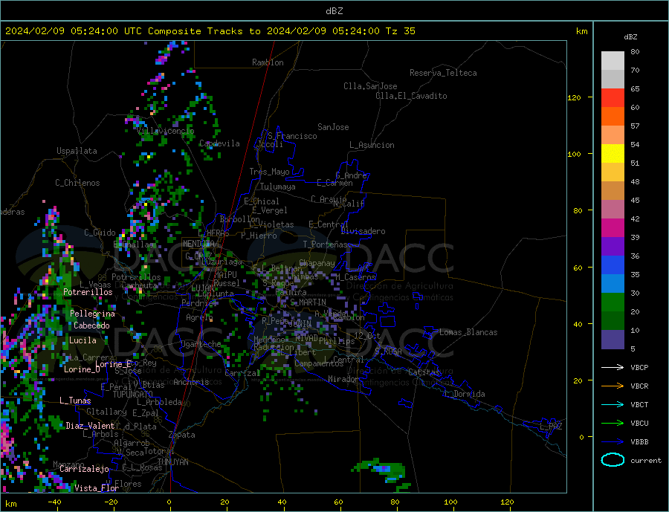Pick the purple swatch beside 39 dBZ

(613, 247)
